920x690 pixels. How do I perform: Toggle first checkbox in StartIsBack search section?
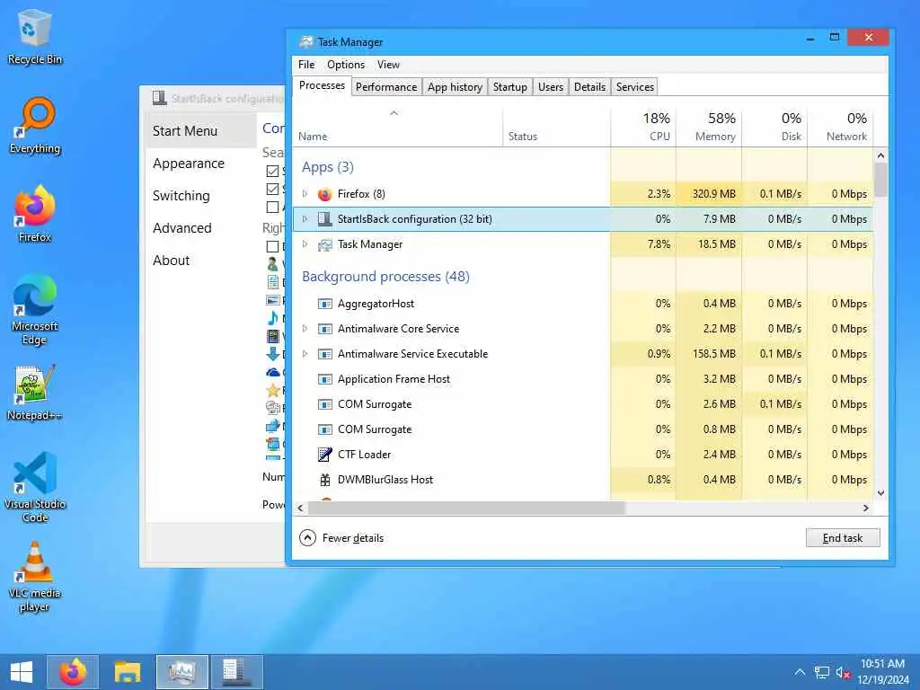[272, 171]
